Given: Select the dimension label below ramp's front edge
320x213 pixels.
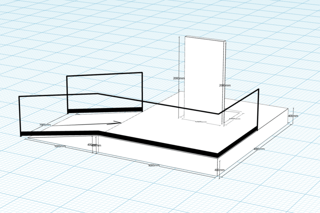Looking at the screenshot, I should tap(60, 146).
